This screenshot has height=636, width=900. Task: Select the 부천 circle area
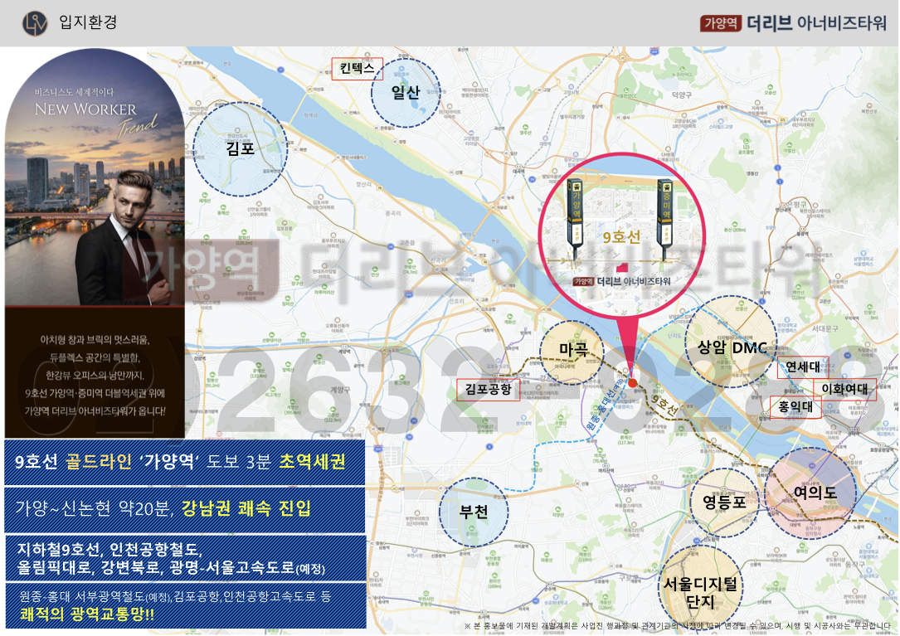coord(474,512)
